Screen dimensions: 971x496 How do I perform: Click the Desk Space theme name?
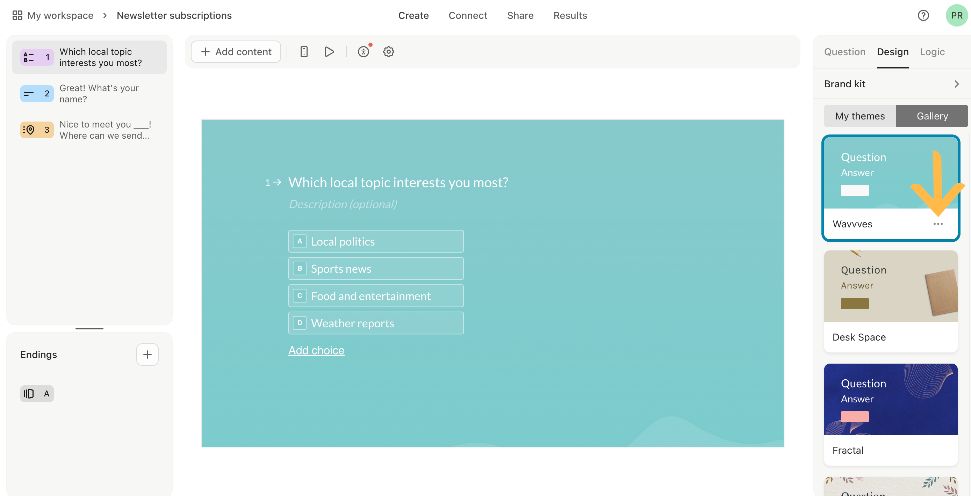(859, 337)
